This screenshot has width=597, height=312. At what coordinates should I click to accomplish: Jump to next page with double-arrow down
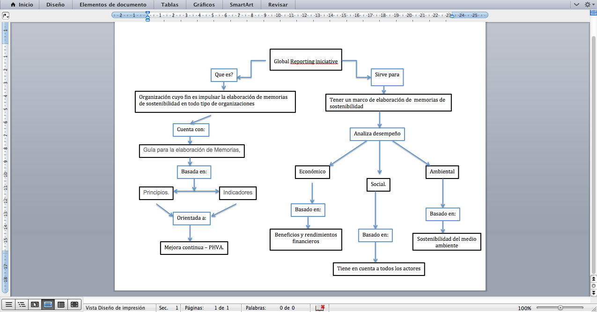[594, 292]
